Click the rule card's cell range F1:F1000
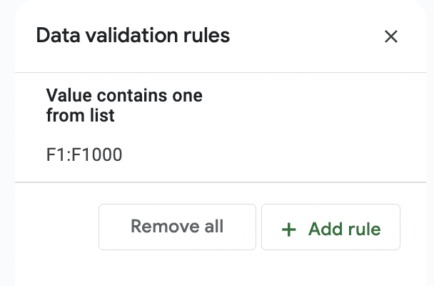This screenshot has height=286, width=434. click(84, 154)
